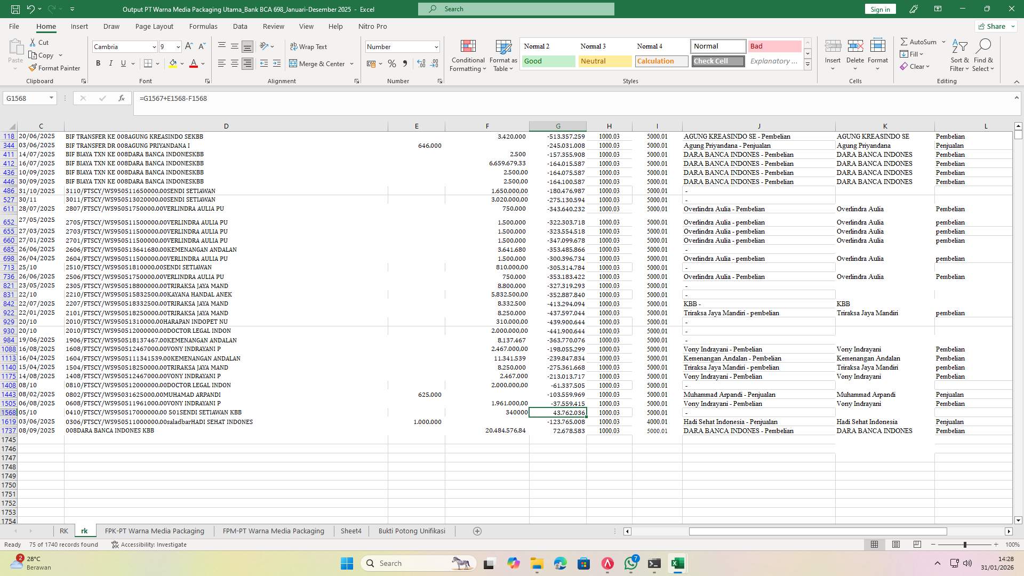The width and height of the screenshot is (1024, 576).
Task: Click Increase Decimal
Action: tap(421, 63)
